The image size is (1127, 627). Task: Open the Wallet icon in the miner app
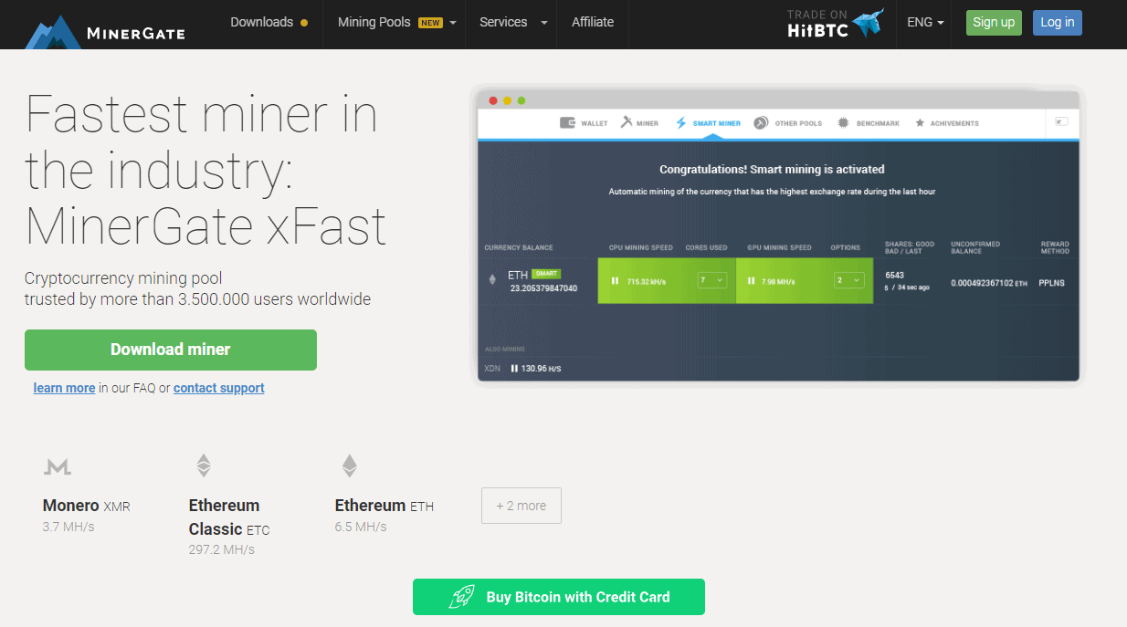pyautogui.click(x=567, y=123)
